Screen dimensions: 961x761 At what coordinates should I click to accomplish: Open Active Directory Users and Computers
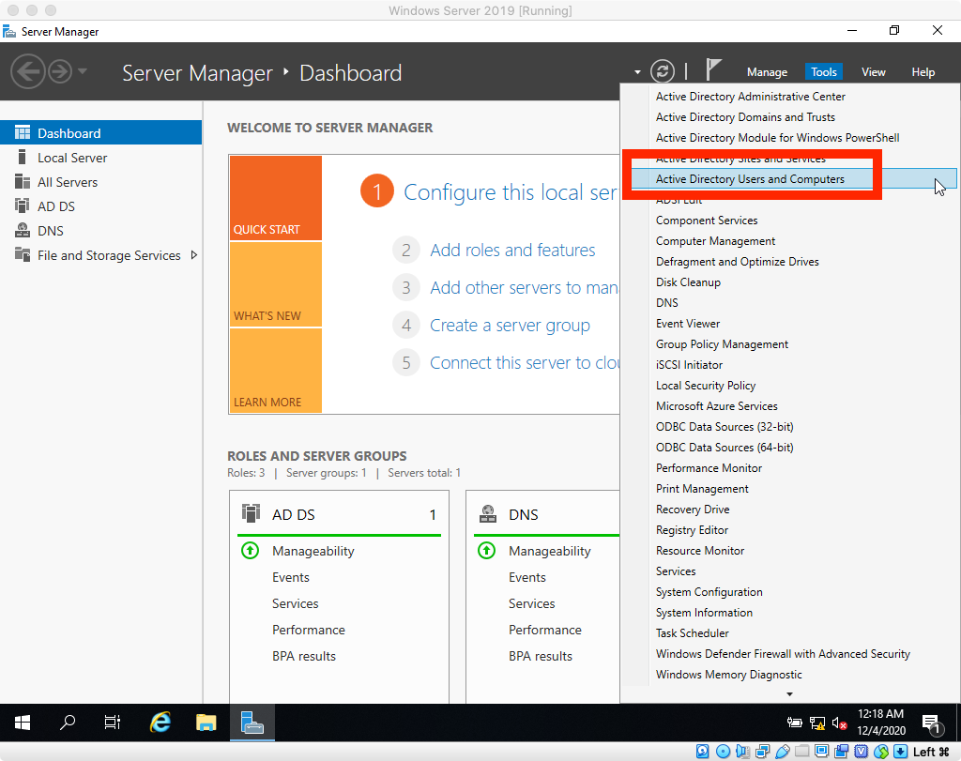click(750, 179)
